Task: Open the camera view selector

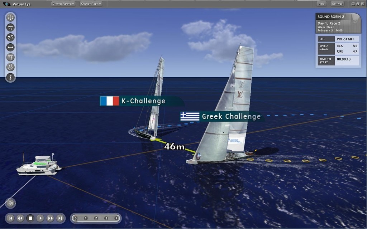Action: pos(10,204)
